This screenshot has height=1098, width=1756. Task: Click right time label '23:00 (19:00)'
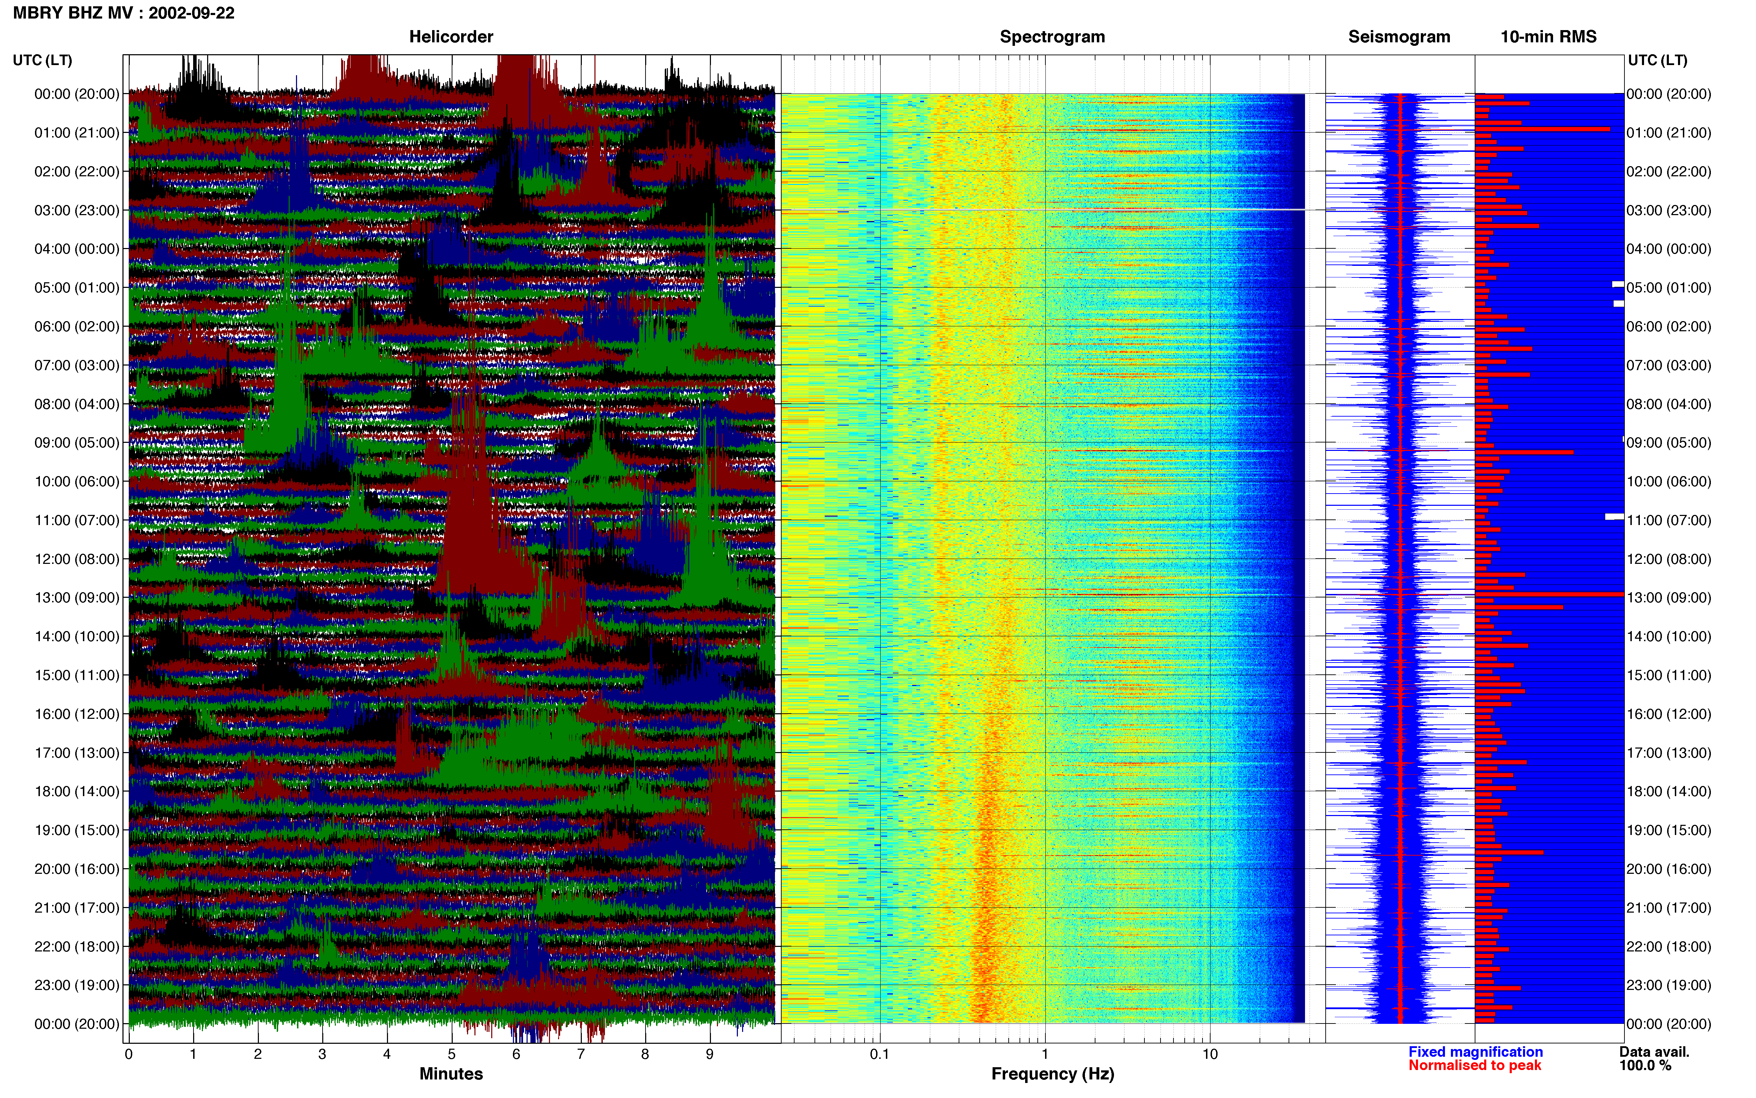coord(1669,985)
